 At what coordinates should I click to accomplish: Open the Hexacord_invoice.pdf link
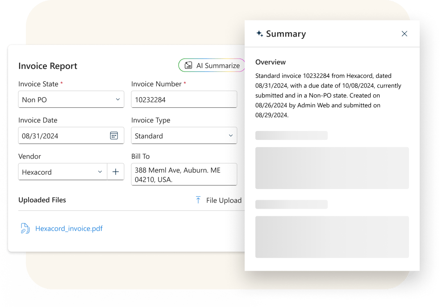[69, 229]
